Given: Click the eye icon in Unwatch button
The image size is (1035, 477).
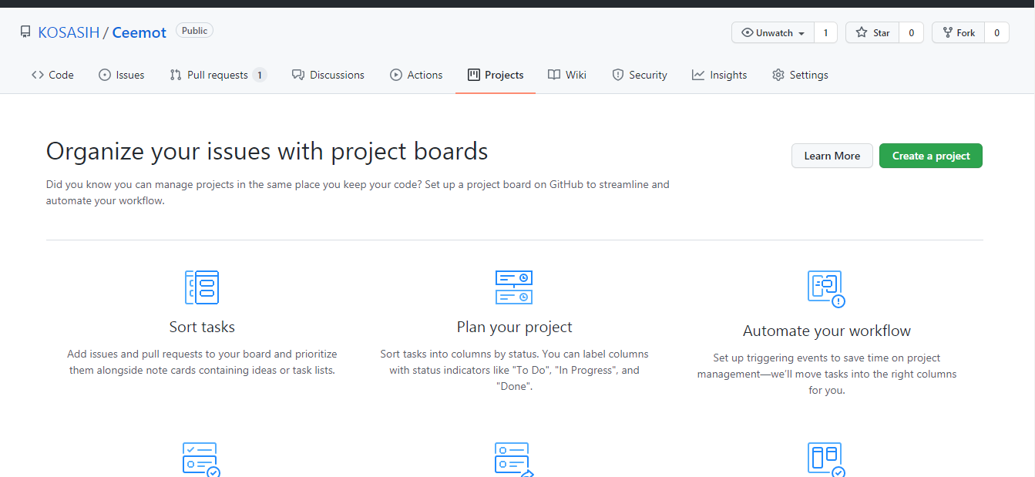Looking at the screenshot, I should 747,32.
